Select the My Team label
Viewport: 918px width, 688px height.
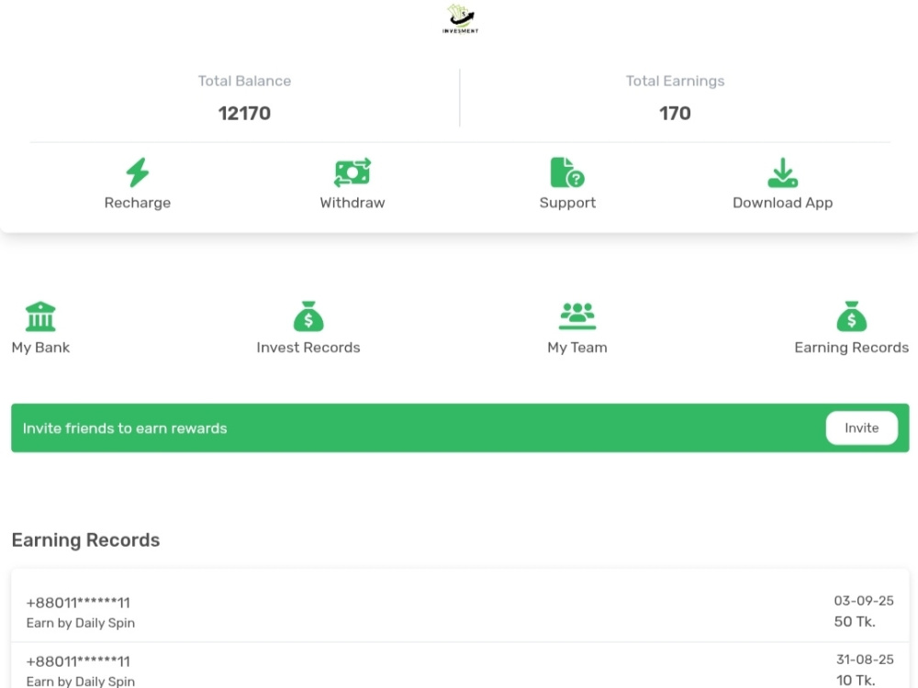[577, 348]
